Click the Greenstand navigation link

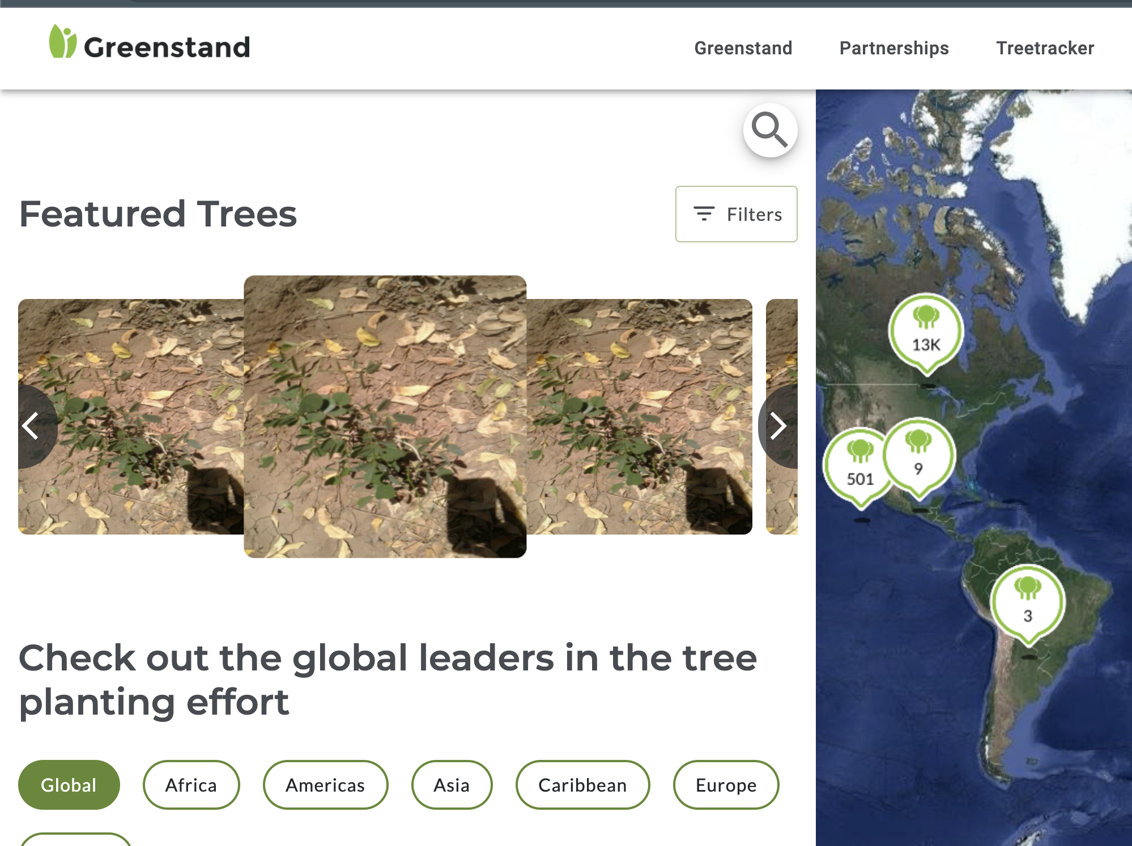pos(743,48)
